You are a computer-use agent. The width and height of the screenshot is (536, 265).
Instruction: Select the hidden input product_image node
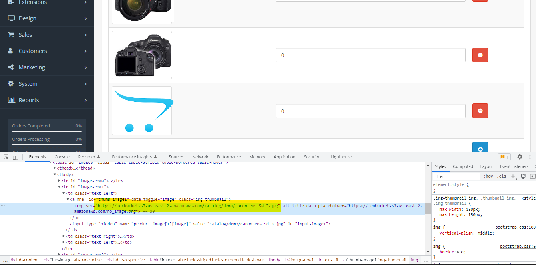pyautogui.click(x=200, y=224)
